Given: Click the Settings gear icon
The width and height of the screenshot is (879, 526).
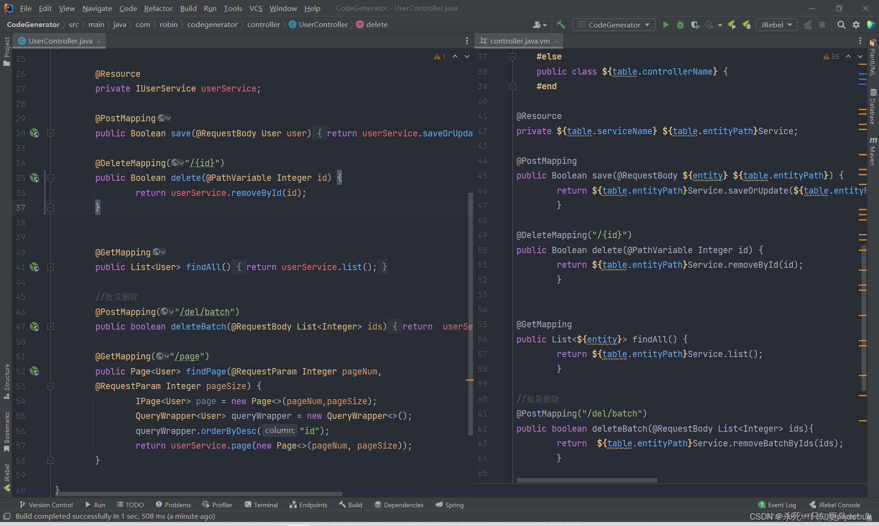Looking at the screenshot, I should click(x=857, y=25).
